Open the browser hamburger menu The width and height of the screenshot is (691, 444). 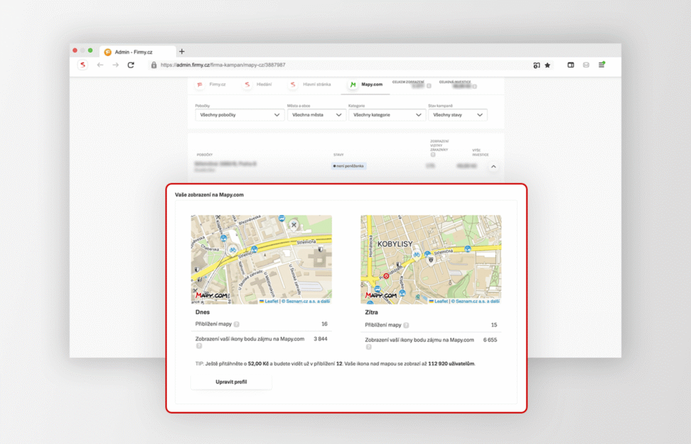pyautogui.click(x=601, y=65)
